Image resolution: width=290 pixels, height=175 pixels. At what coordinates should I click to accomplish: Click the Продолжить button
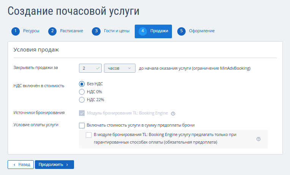(54, 164)
